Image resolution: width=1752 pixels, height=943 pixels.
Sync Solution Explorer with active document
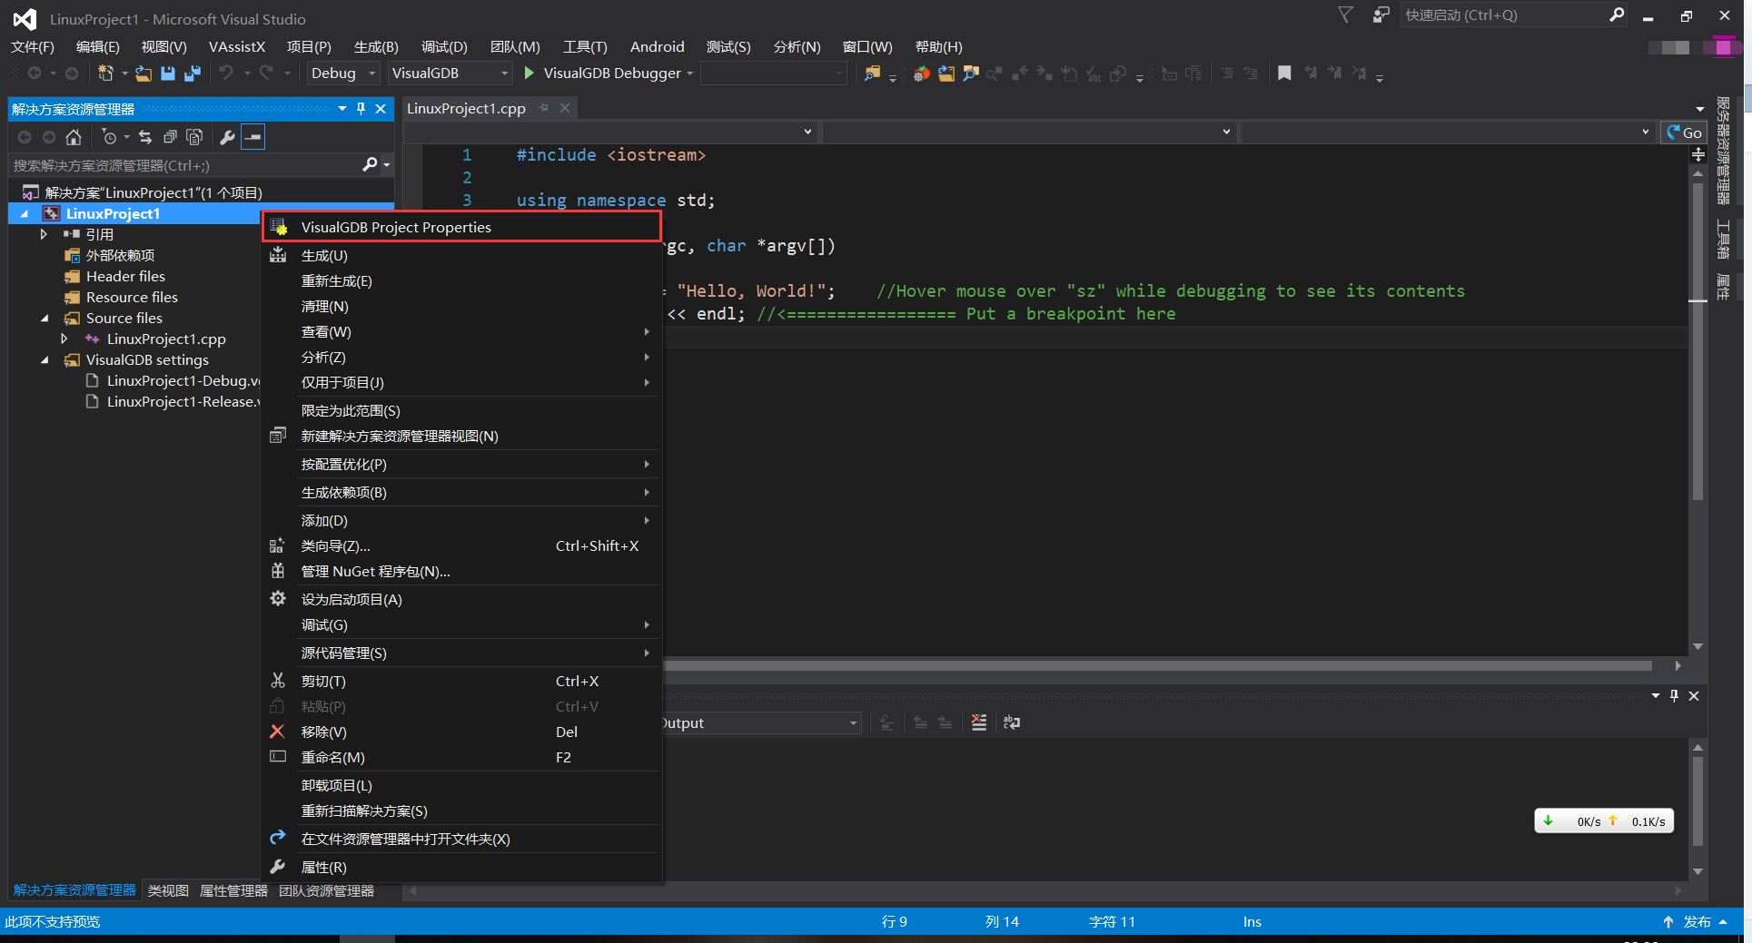[x=145, y=137]
